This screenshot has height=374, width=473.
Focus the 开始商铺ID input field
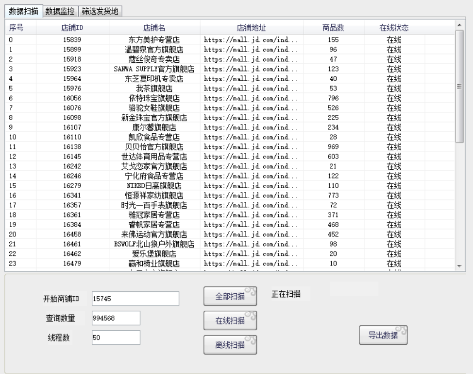135,299
